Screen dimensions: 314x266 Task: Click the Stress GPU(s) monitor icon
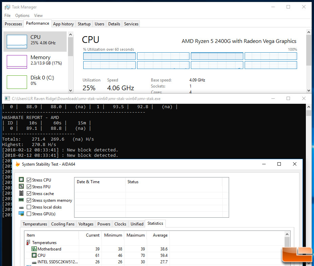click(x=21, y=214)
